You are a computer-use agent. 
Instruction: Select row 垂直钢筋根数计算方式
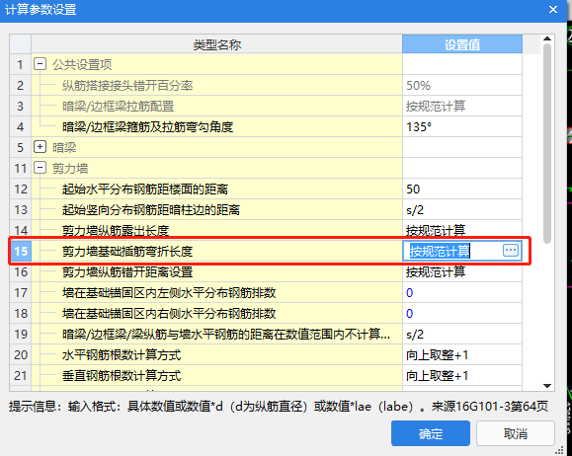[x=216, y=375]
